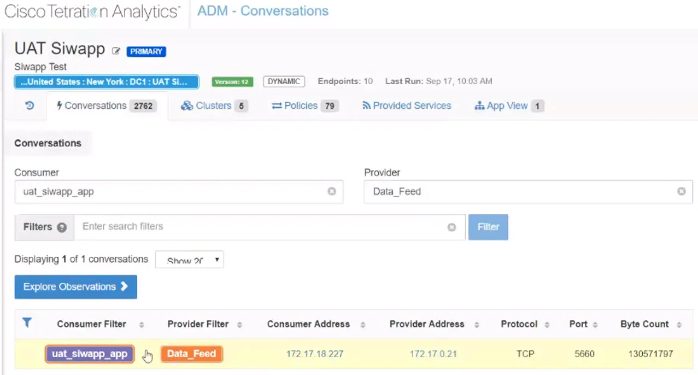Image resolution: width=698 pixels, height=375 pixels.
Task: Click the byte count 130571797
Action: pos(650,354)
